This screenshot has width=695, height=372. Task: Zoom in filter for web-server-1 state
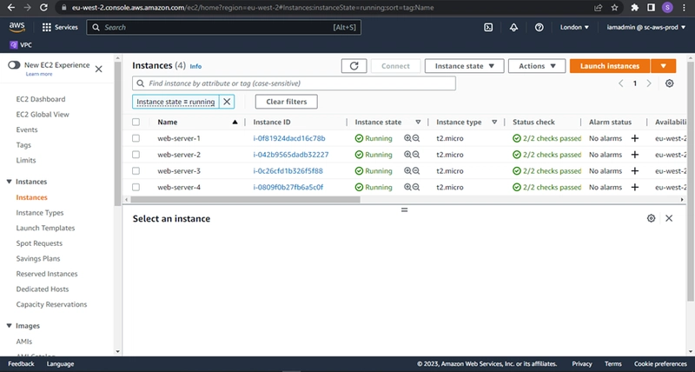coord(407,138)
